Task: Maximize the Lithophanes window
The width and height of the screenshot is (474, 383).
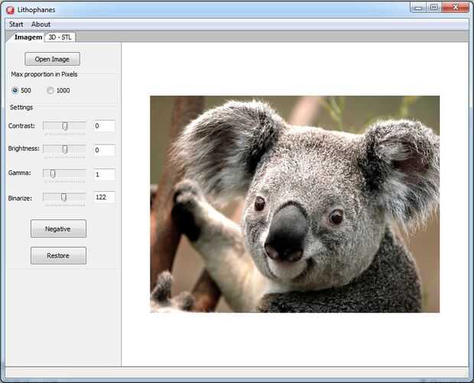Action: tap(434, 8)
